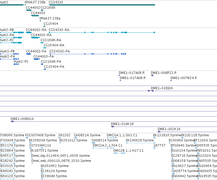Click the CG31698-PA protein label

click(51, 62)
